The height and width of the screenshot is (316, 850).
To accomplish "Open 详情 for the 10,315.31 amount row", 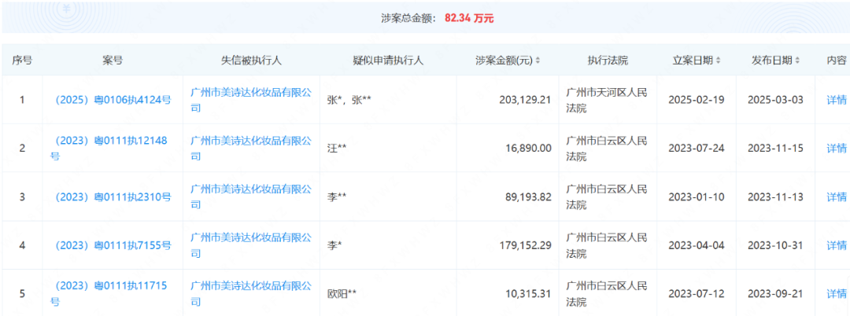I will point(836,293).
